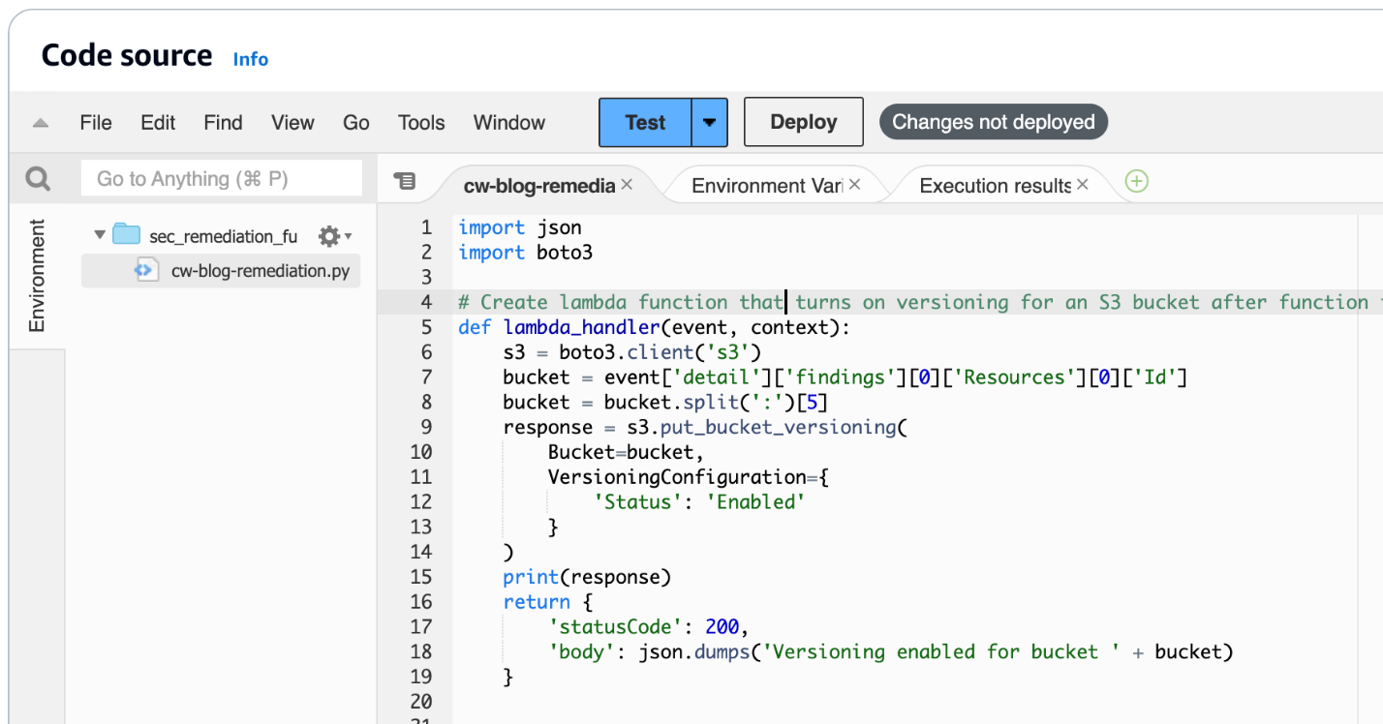1383x724 pixels.
Task: Deploy the Lambda function
Action: tap(803, 122)
